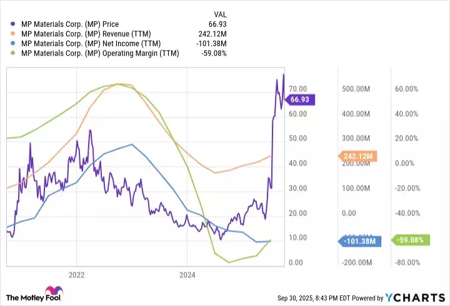Click the 500.00M axis label
The image size is (450, 306).
coord(356,89)
